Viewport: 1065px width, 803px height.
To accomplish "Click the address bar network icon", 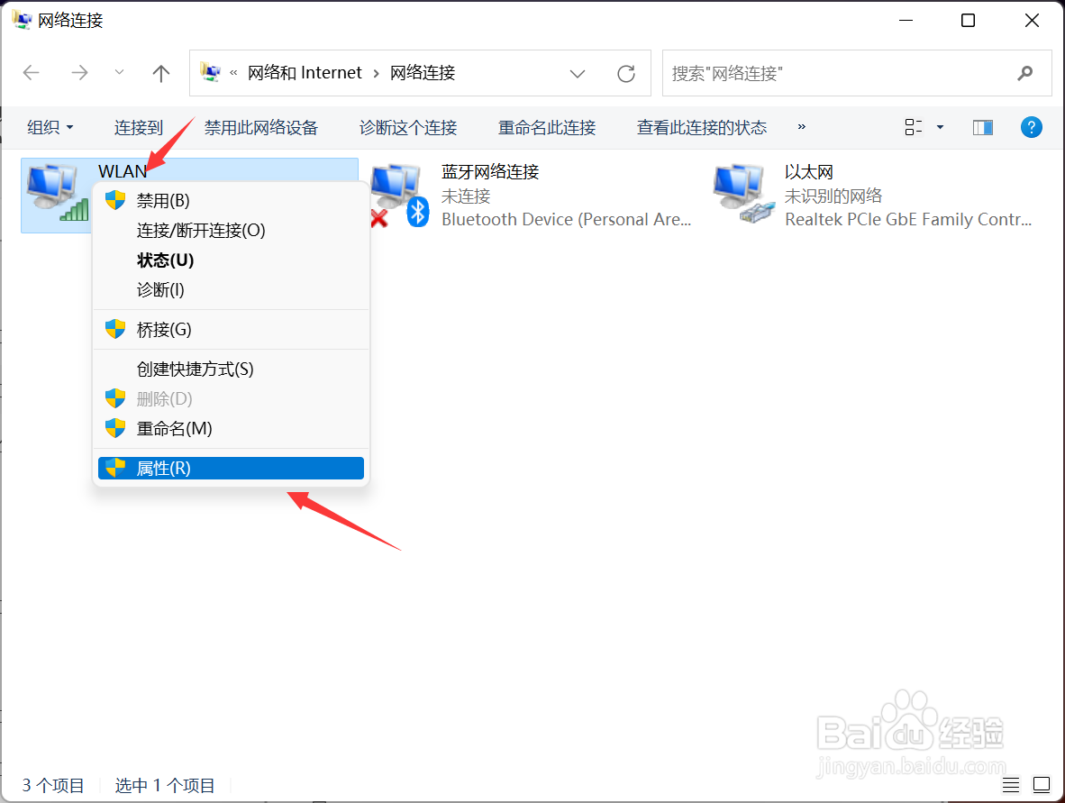I will point(210,72).
